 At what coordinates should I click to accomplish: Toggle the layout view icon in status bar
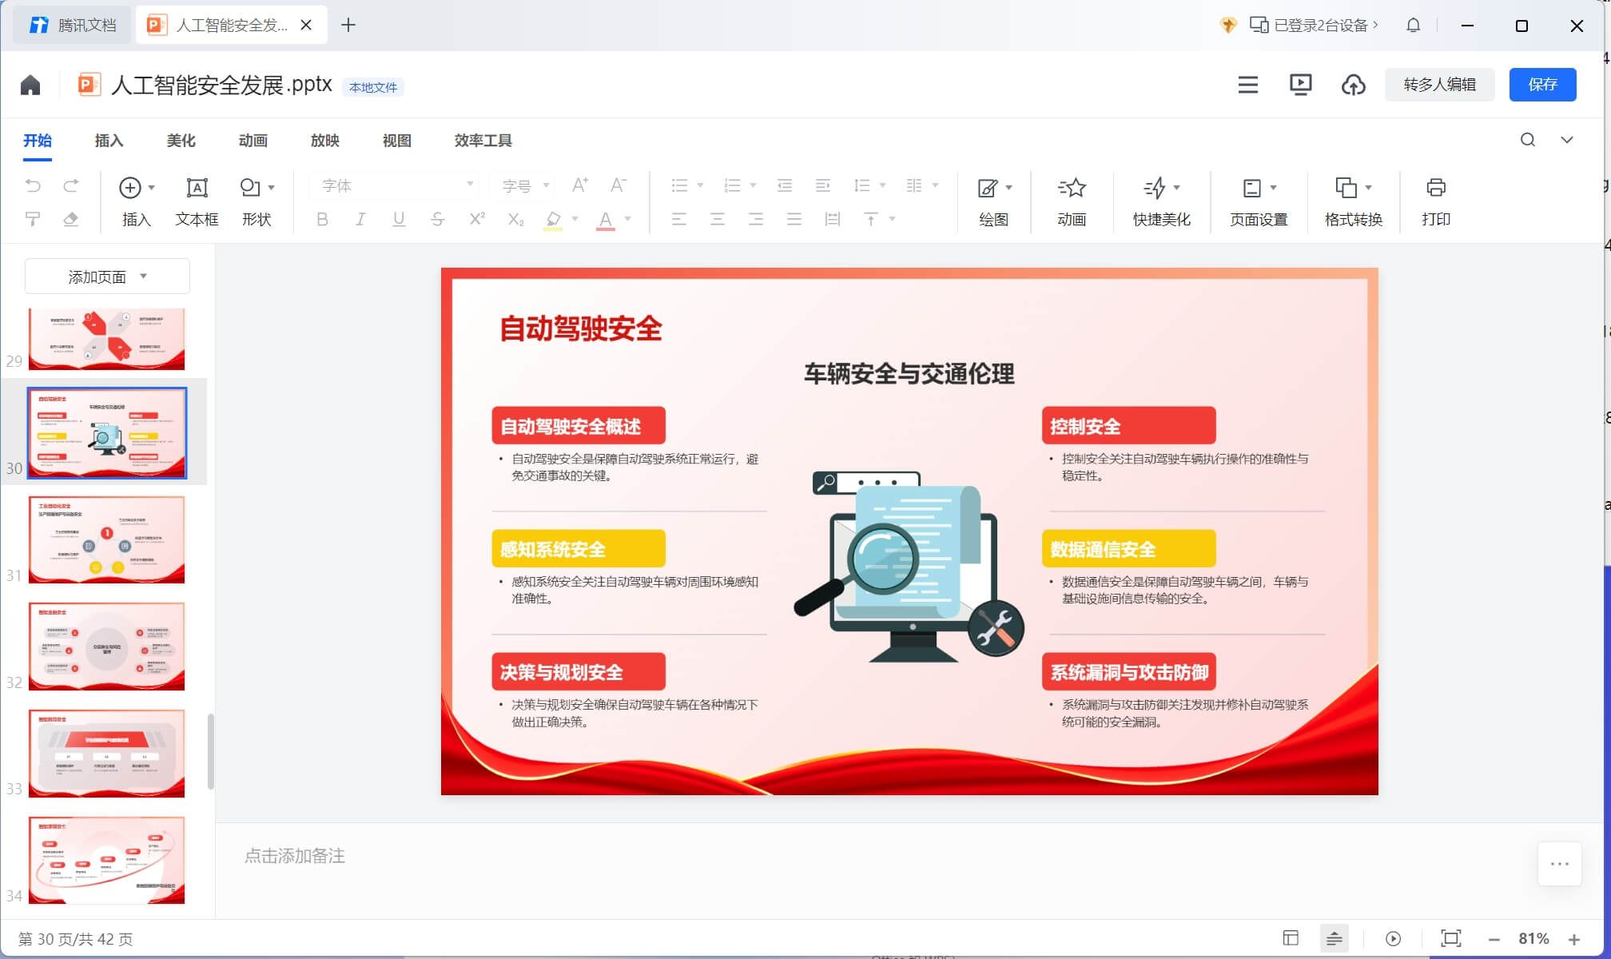(1291, 938)
